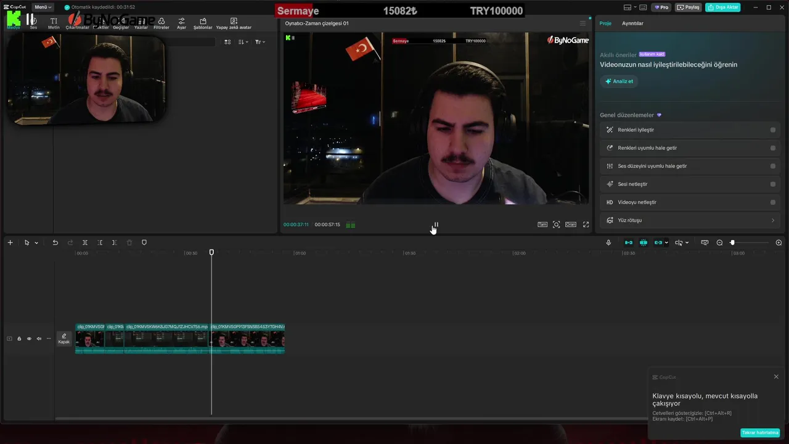
Task: Toggle auto snapping on timeline
Action: click(644, 242)
